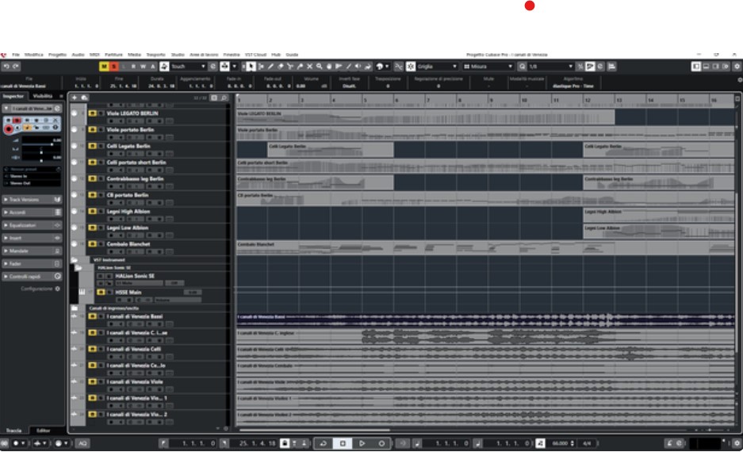Click the AQ button in transport

point(82,443)
